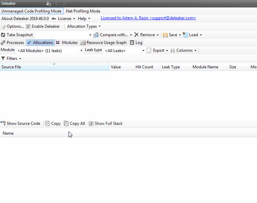Click the Remove X icon
Viewport: 257px width, 203px height.
tap(137, 35)
